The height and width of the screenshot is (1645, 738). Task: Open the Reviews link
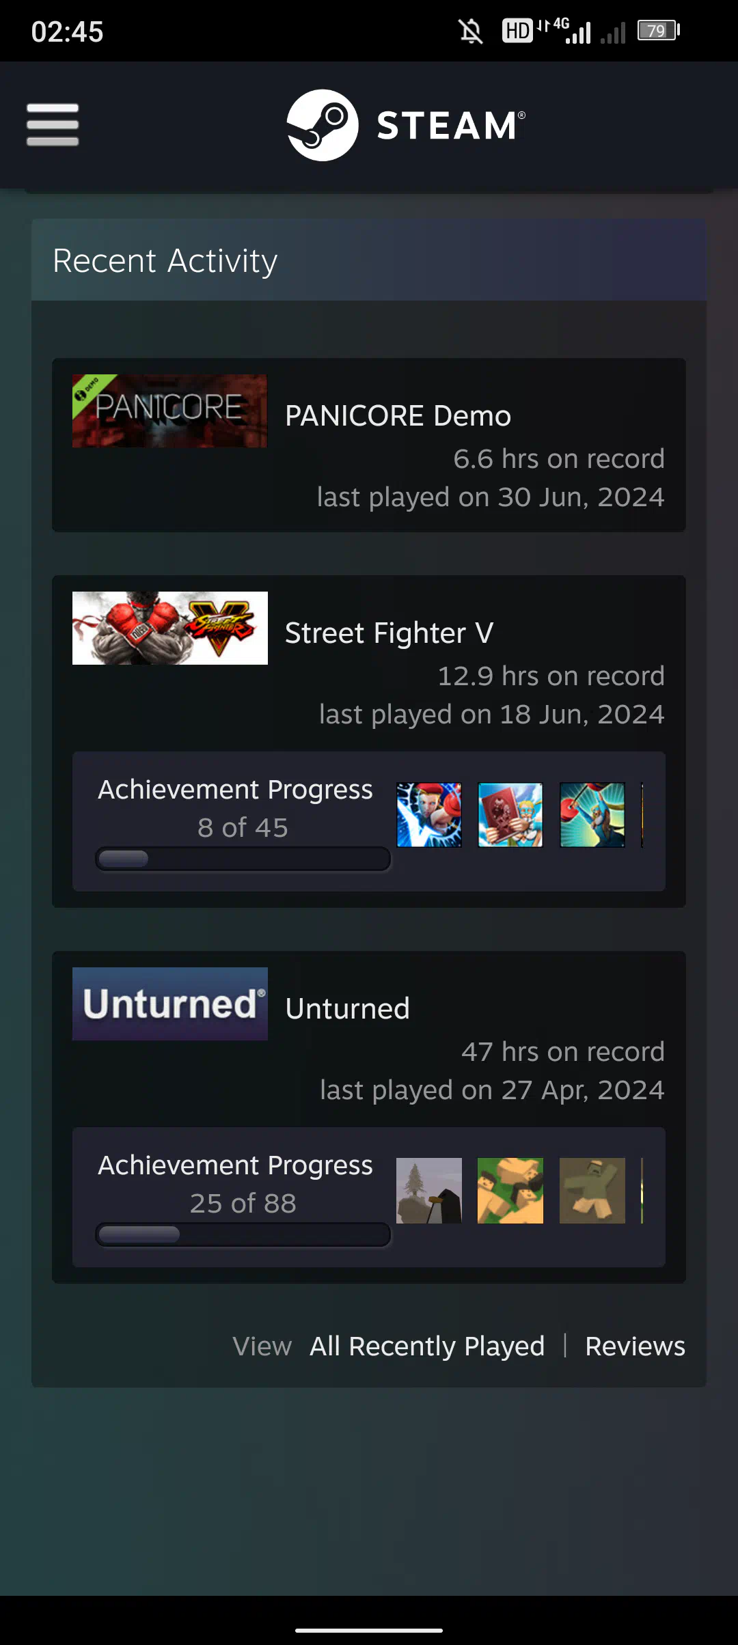click(635, 1346)
